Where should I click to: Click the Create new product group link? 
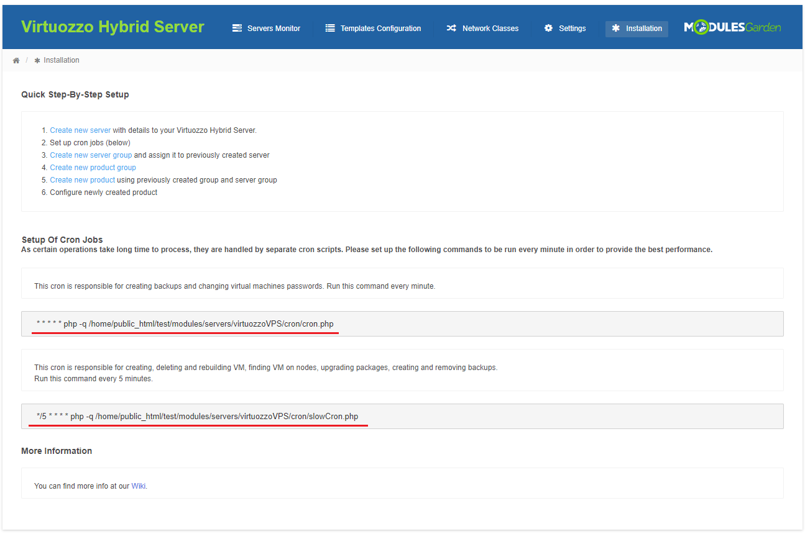[x=93, y=168]
